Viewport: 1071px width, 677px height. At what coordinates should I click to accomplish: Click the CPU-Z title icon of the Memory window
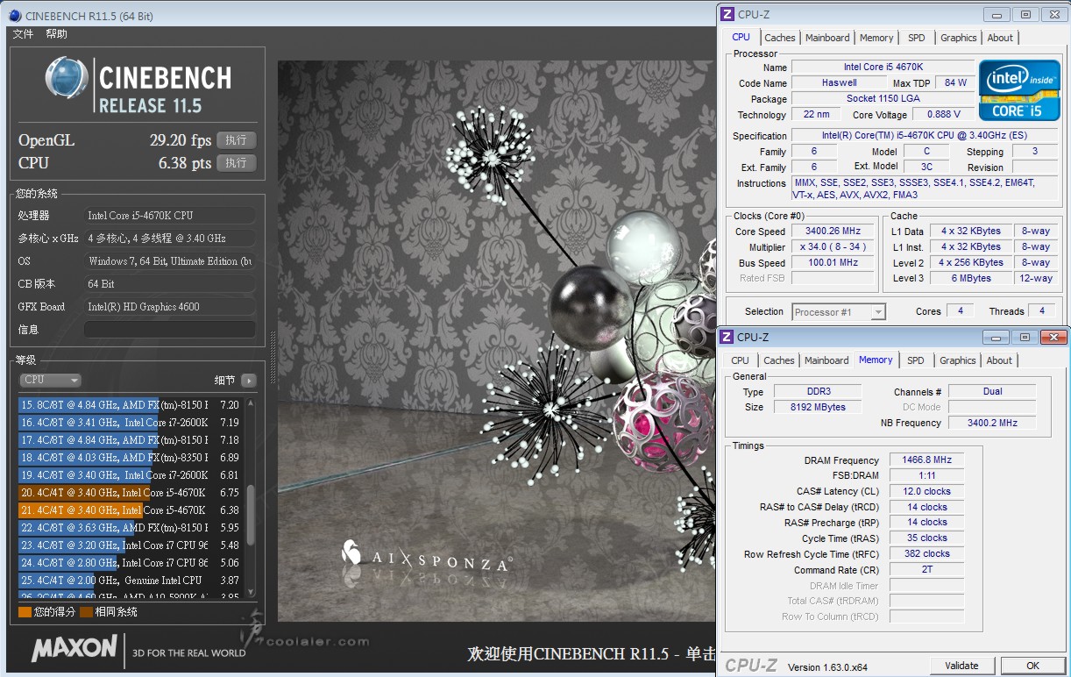(727, 337)
